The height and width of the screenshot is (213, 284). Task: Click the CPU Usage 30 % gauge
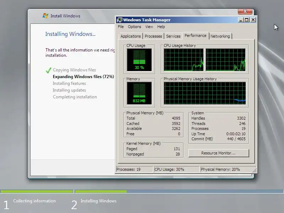coord(139,60)
